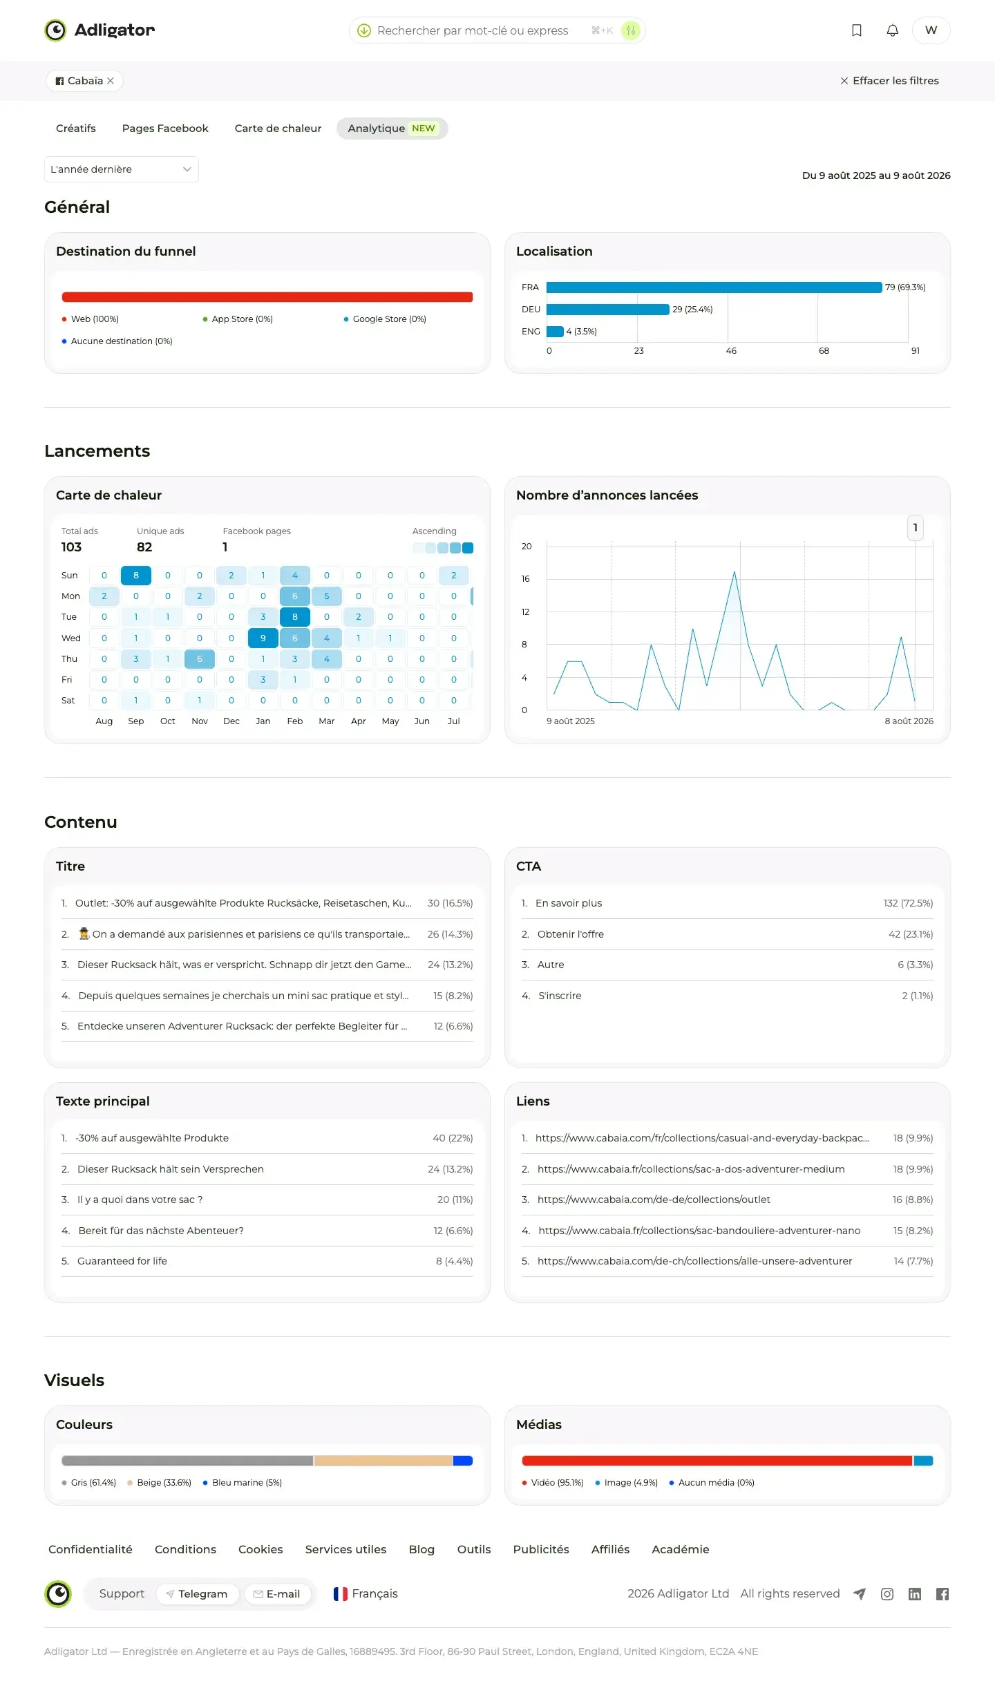The width and height of the screenshot is (995, 1686).
Task: Click title row 'Outlet: -30% auf ausgewählte Produkte'
Action: pyautogui.click(x=267, y=903)
